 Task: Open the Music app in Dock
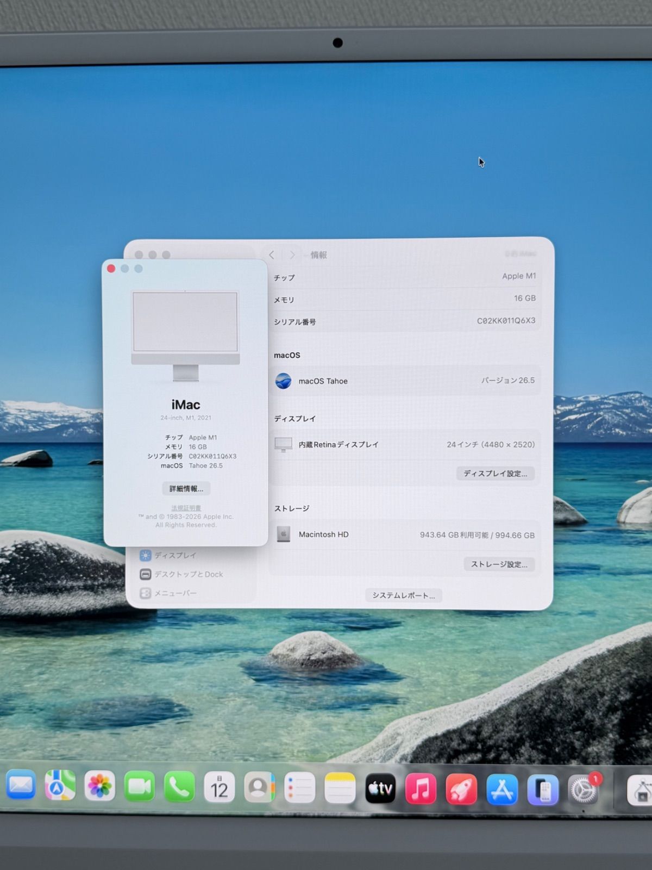click(x=421, y=789)
